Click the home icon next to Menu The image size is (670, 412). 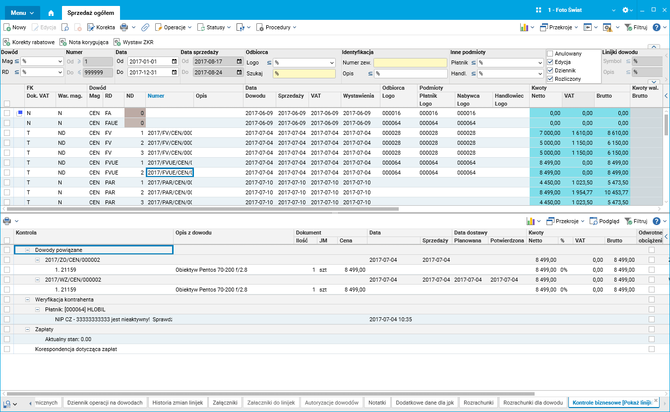(x=51, y=12)
